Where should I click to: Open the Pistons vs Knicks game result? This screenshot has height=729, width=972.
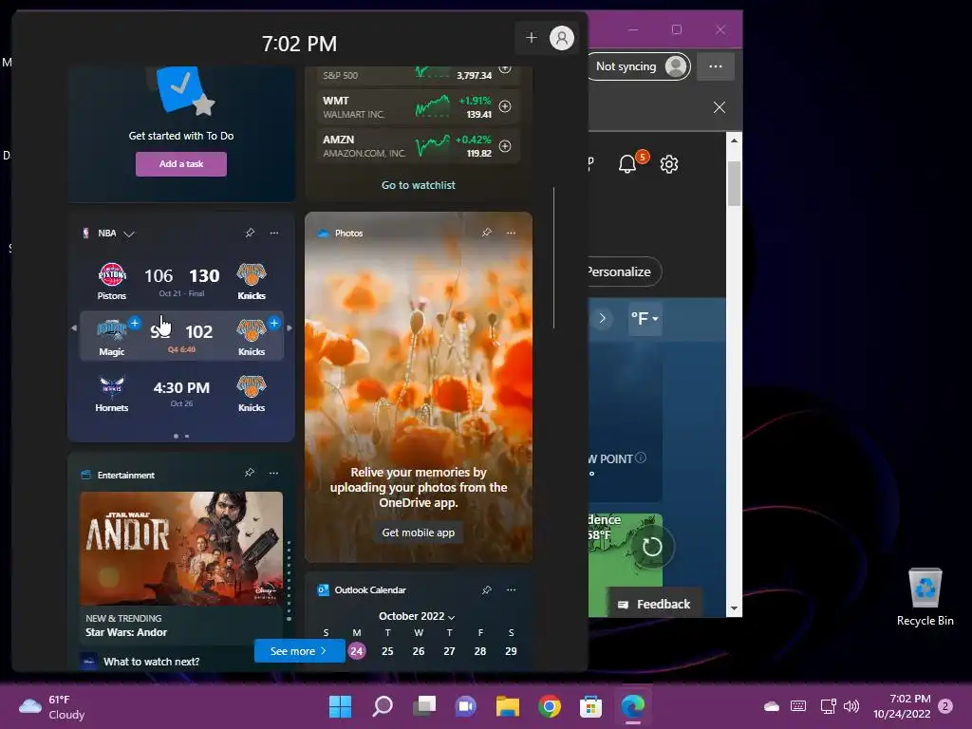(x=181, y=280)
